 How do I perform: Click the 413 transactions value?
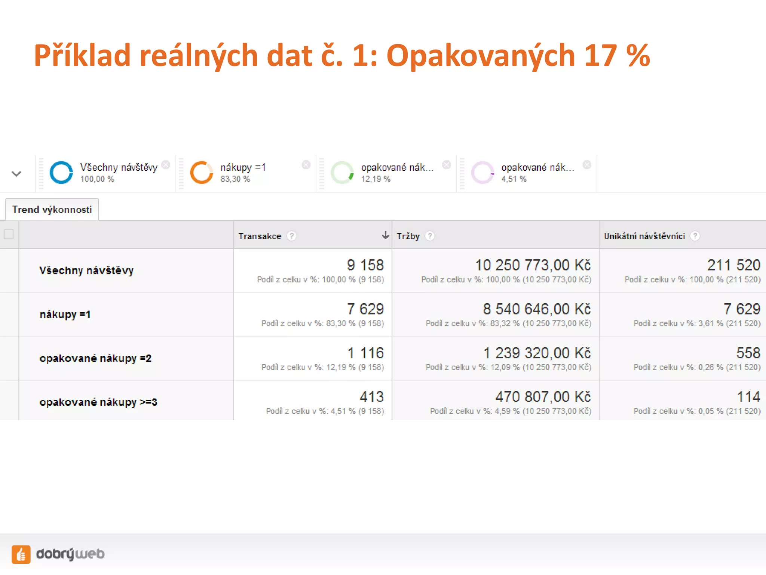click(372, 396)
